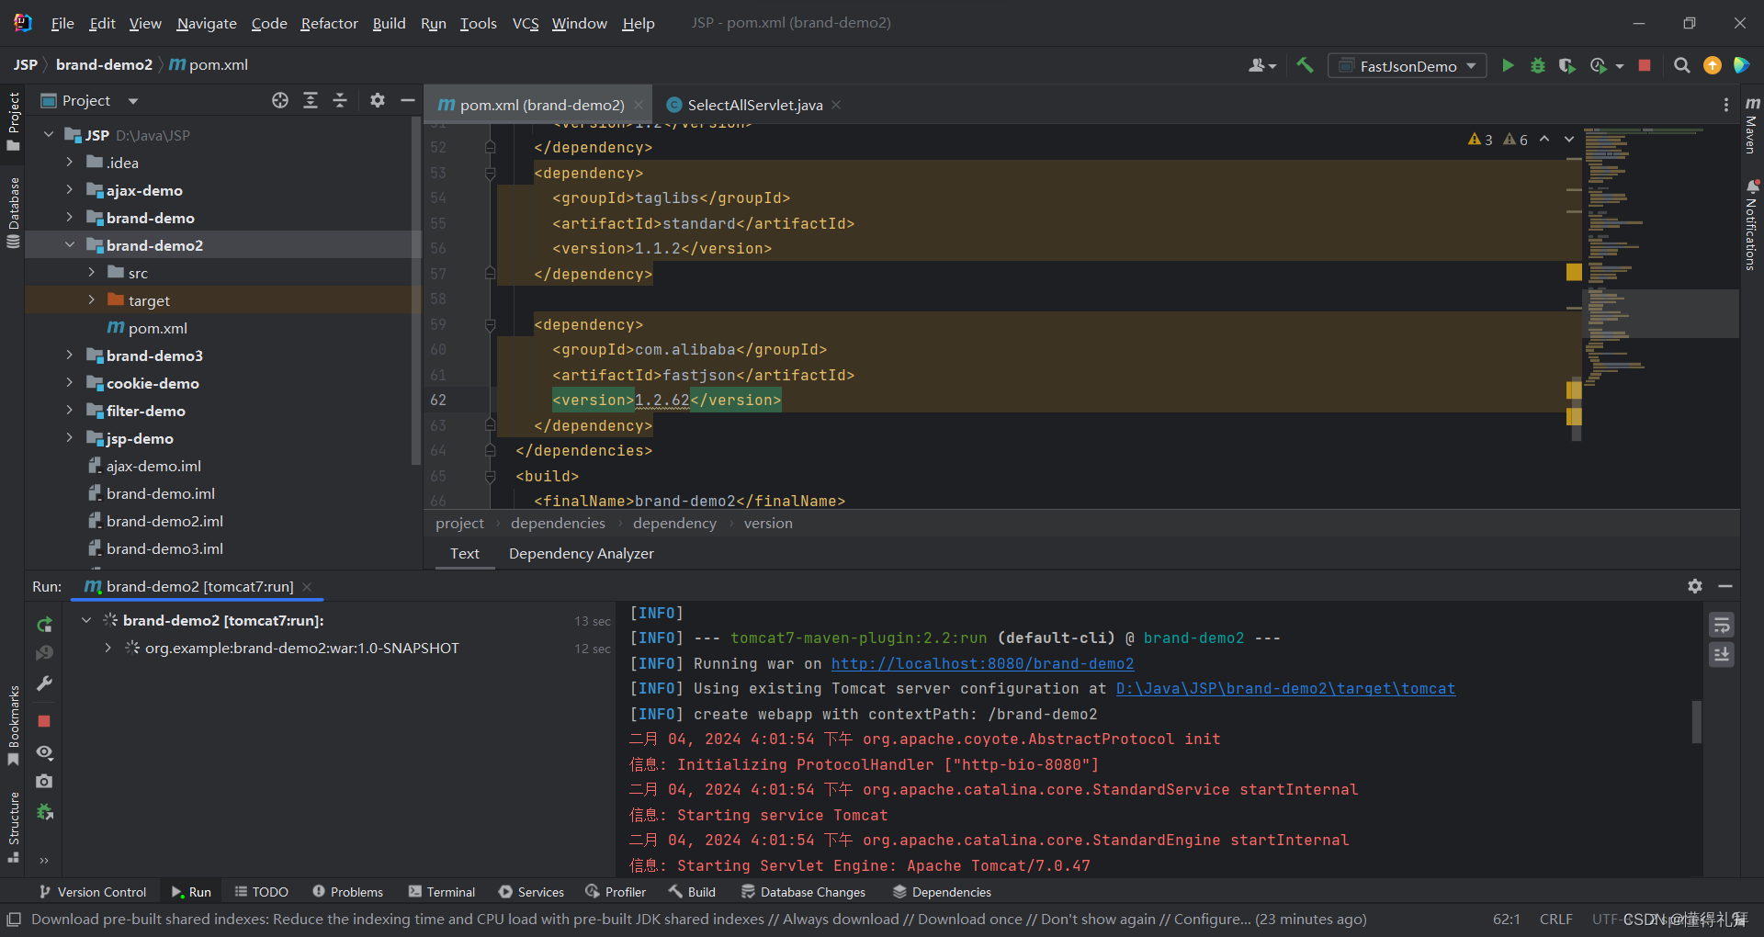The width and height of the screenshot is (1764, 937).
Task: Toggle fold marker at line 65 build
Action: click(x=490, y=476)
